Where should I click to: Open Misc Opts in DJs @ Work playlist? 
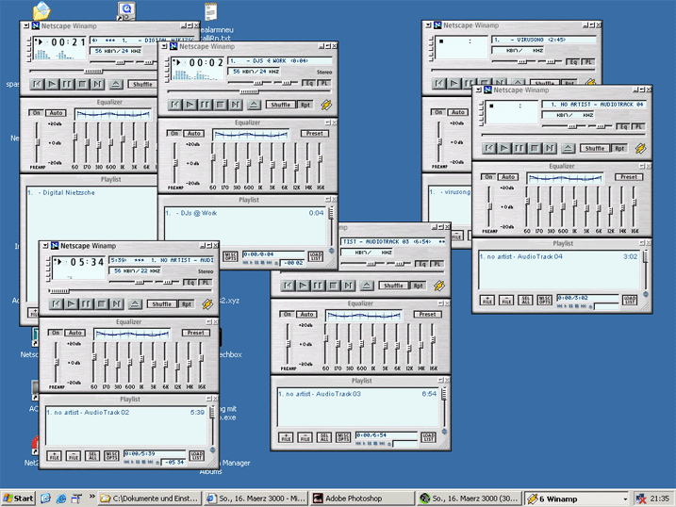(230, 256)
